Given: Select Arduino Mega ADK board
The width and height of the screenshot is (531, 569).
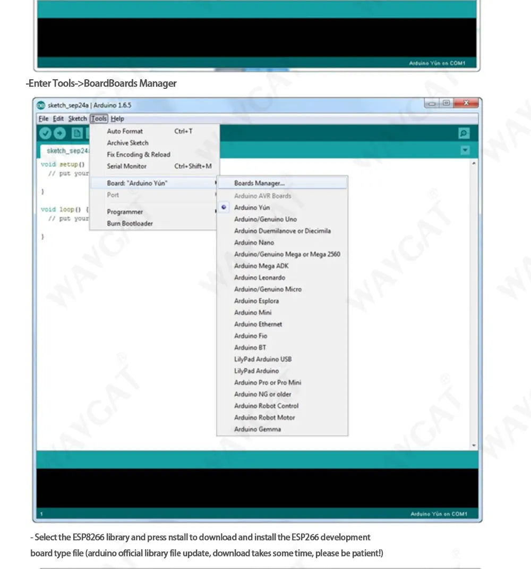Looking at the screenshot, I should [x=282, y=266].
